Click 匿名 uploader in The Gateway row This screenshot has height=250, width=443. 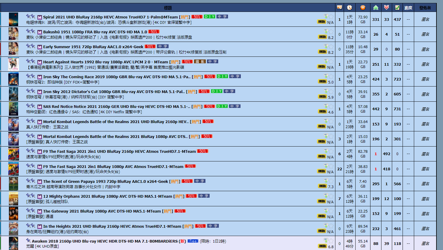click(425, 214)
